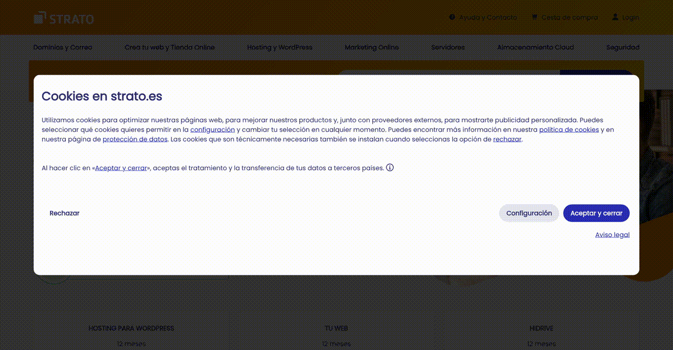Screen dimensions: 673x350
Task: Open the política de cookies link
Action: click(x=569, y=130)
